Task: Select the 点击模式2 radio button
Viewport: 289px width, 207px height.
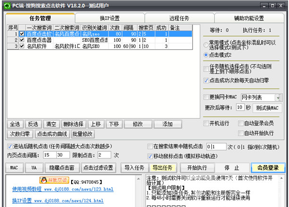Action: 206,55
